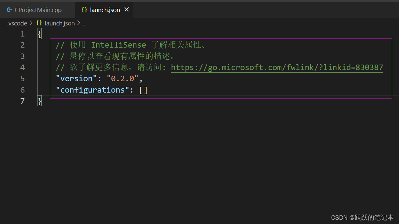Expand chevron after .vscode breadcrumb
399x224 pixels.
(31, 23)
